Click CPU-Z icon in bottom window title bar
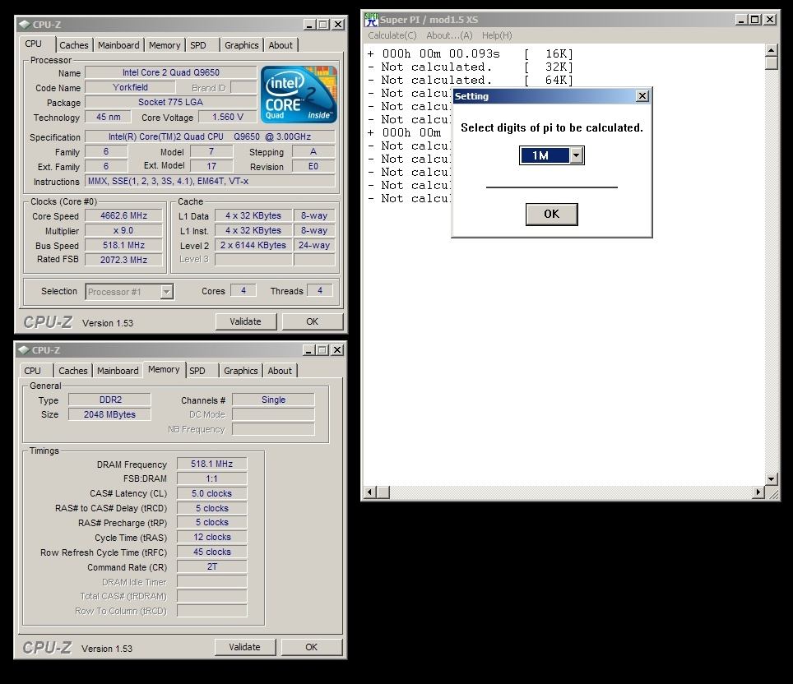Viewport: 793px width, 684px height. tap(23, 350)
